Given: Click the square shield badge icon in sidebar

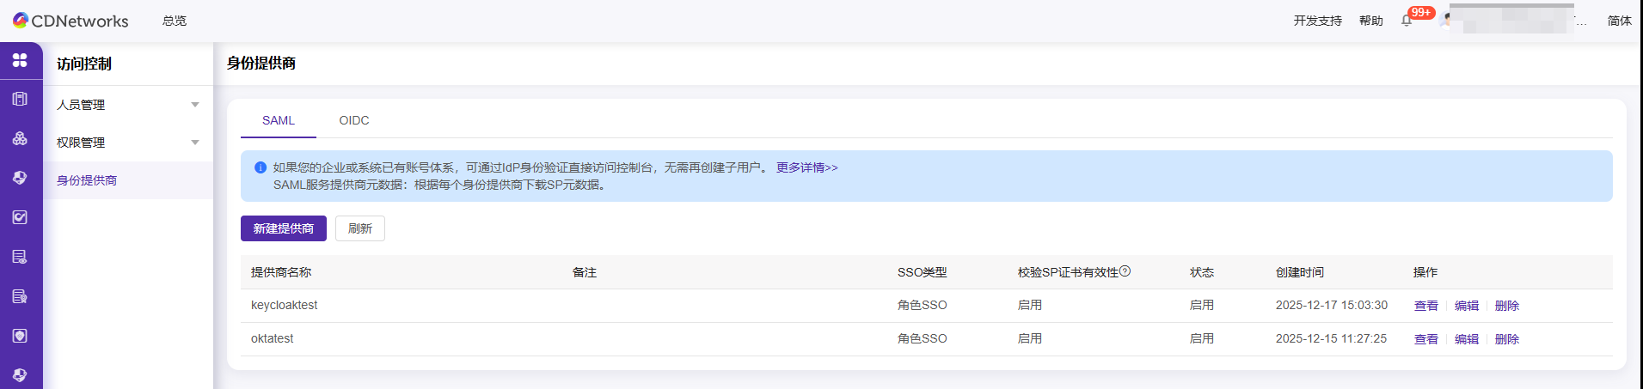Looking at the screenshot, I should pyautogui.click(x=20, y=336).
